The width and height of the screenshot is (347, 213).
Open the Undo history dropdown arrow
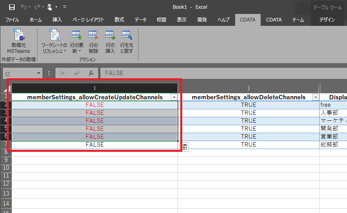point(29,7)
